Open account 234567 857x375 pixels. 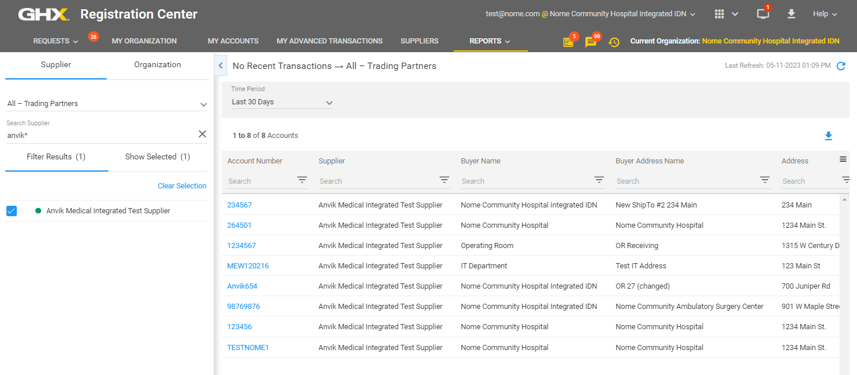[x=239, y=205]
